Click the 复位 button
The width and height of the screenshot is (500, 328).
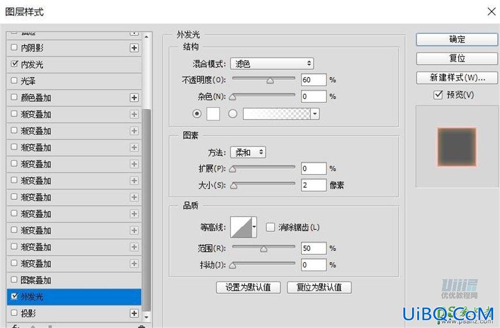click(457, 59)
